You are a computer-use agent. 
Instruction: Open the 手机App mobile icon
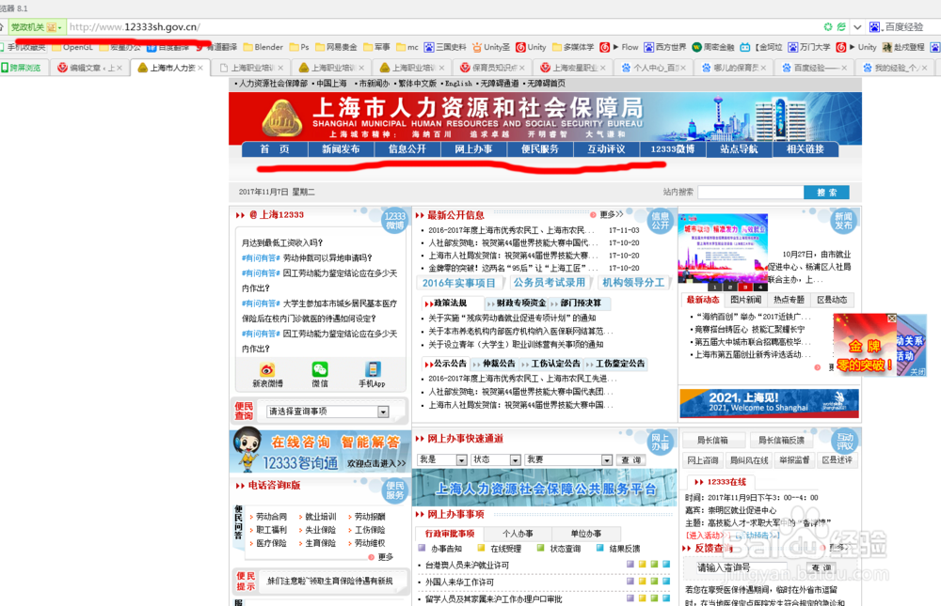pyautogui.click(x=374, y=369)
